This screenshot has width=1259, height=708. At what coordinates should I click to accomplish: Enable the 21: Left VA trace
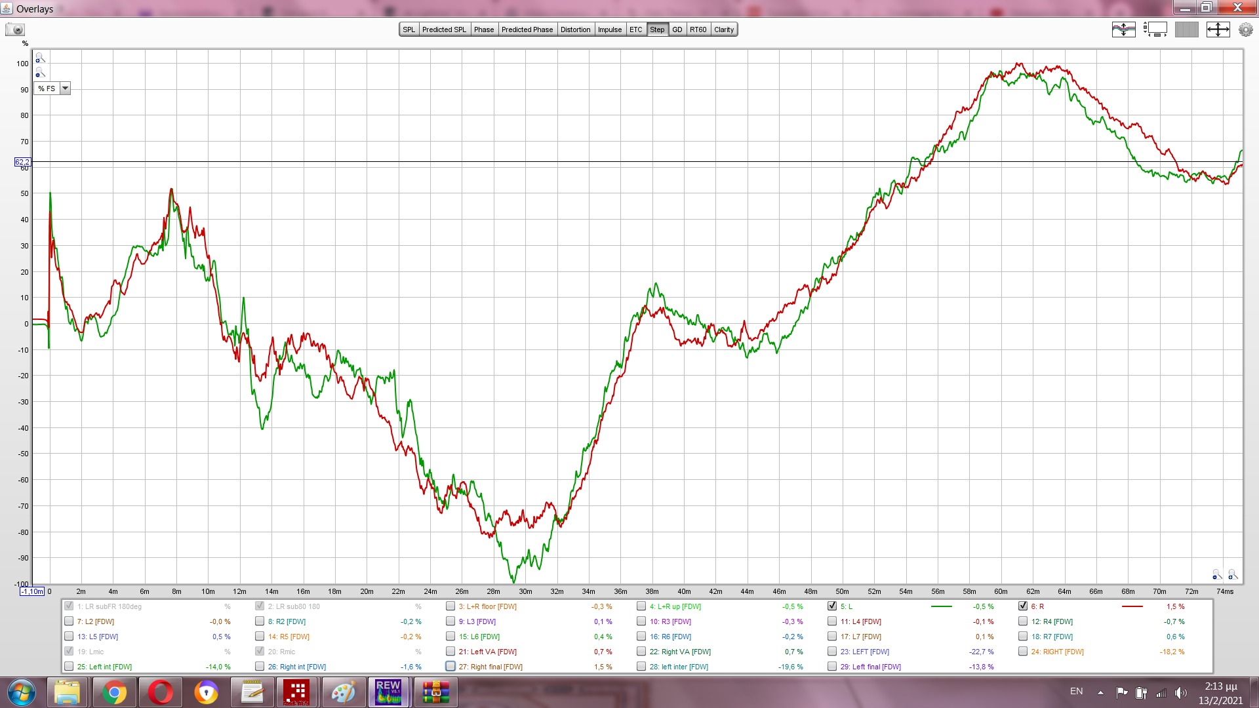[450, 652]
